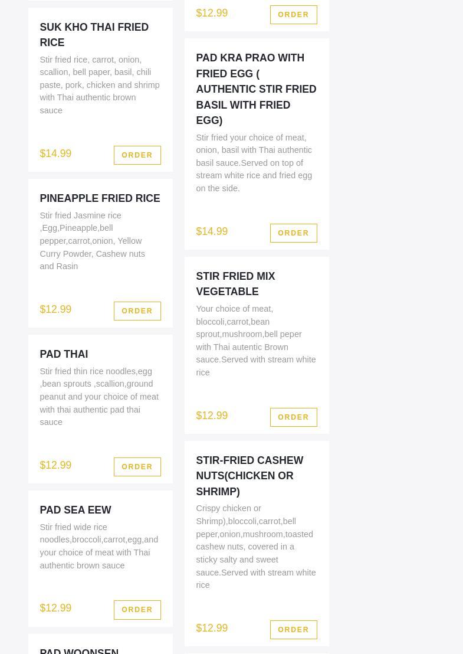Screen dimensions: 463x654
Task: Click the Pad Thai $12.99 price
Action: point(55,465)
